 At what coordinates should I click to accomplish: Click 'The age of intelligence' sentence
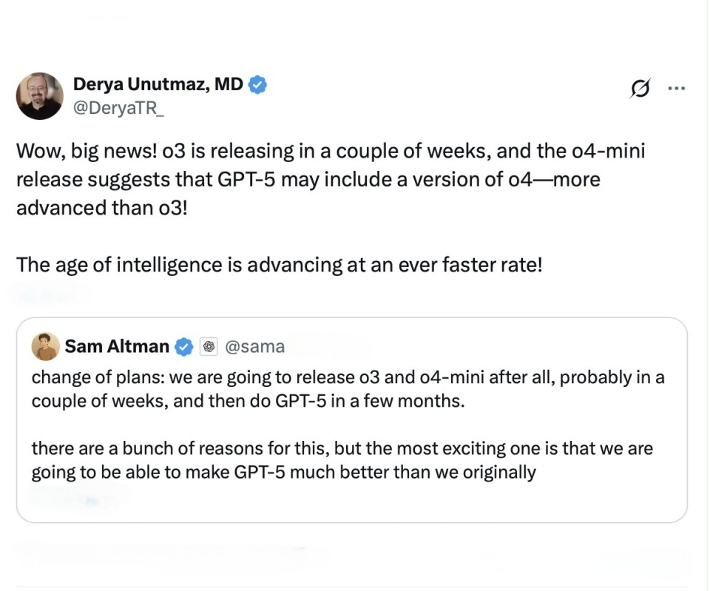point(279,264)
